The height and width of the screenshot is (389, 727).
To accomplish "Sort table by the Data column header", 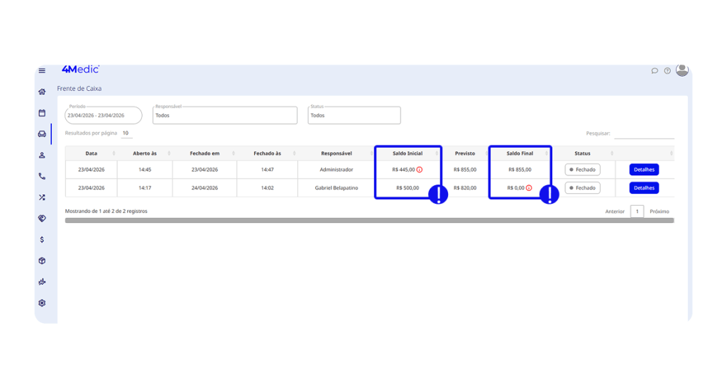I will (x=92, y=153).
